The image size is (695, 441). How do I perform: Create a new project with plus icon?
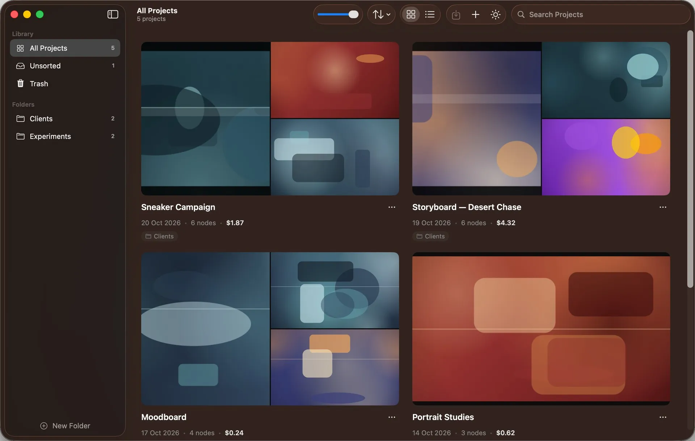coord(475,14)
